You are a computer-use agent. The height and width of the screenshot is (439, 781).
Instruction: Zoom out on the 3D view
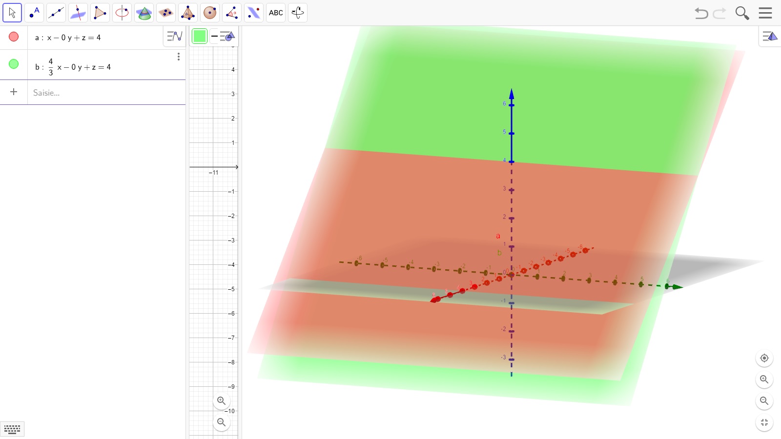(x=764, y=401)
